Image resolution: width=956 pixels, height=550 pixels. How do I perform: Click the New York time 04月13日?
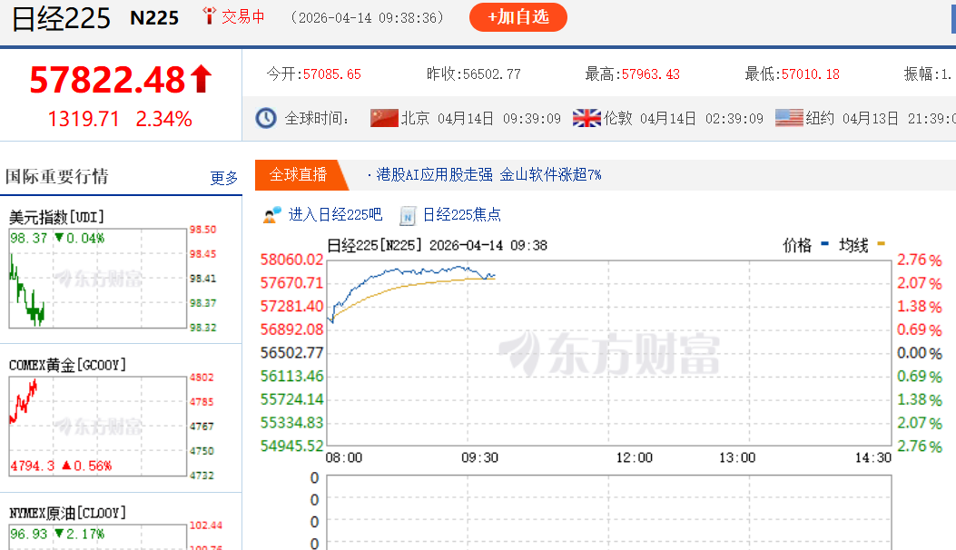[x=870, y=118]
